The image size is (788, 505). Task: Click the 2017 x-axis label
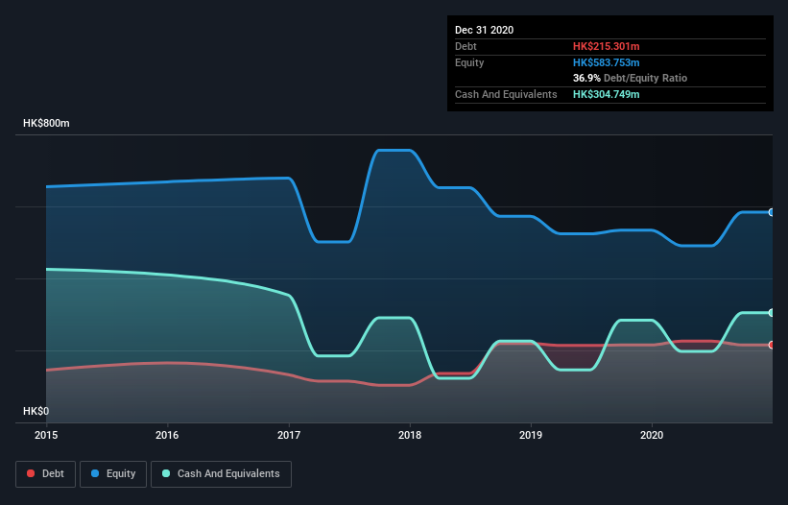(289, 435)
